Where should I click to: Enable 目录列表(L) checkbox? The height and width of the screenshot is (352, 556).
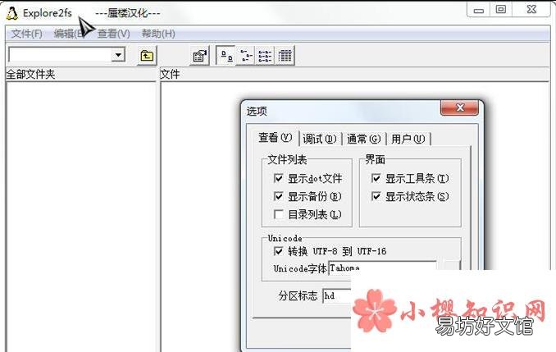click(279, 214)
